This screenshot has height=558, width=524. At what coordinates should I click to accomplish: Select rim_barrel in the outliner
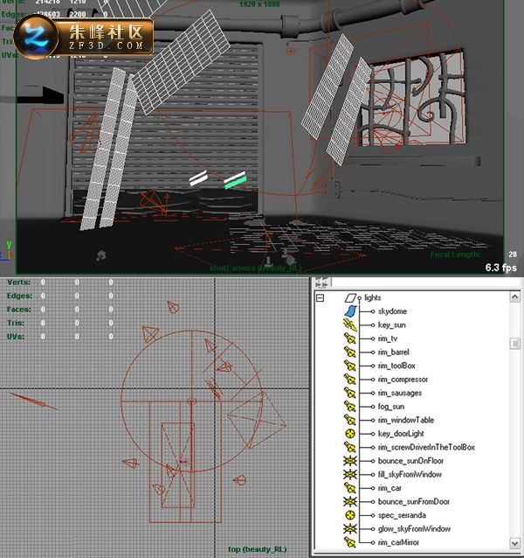(x=394, y=352)
